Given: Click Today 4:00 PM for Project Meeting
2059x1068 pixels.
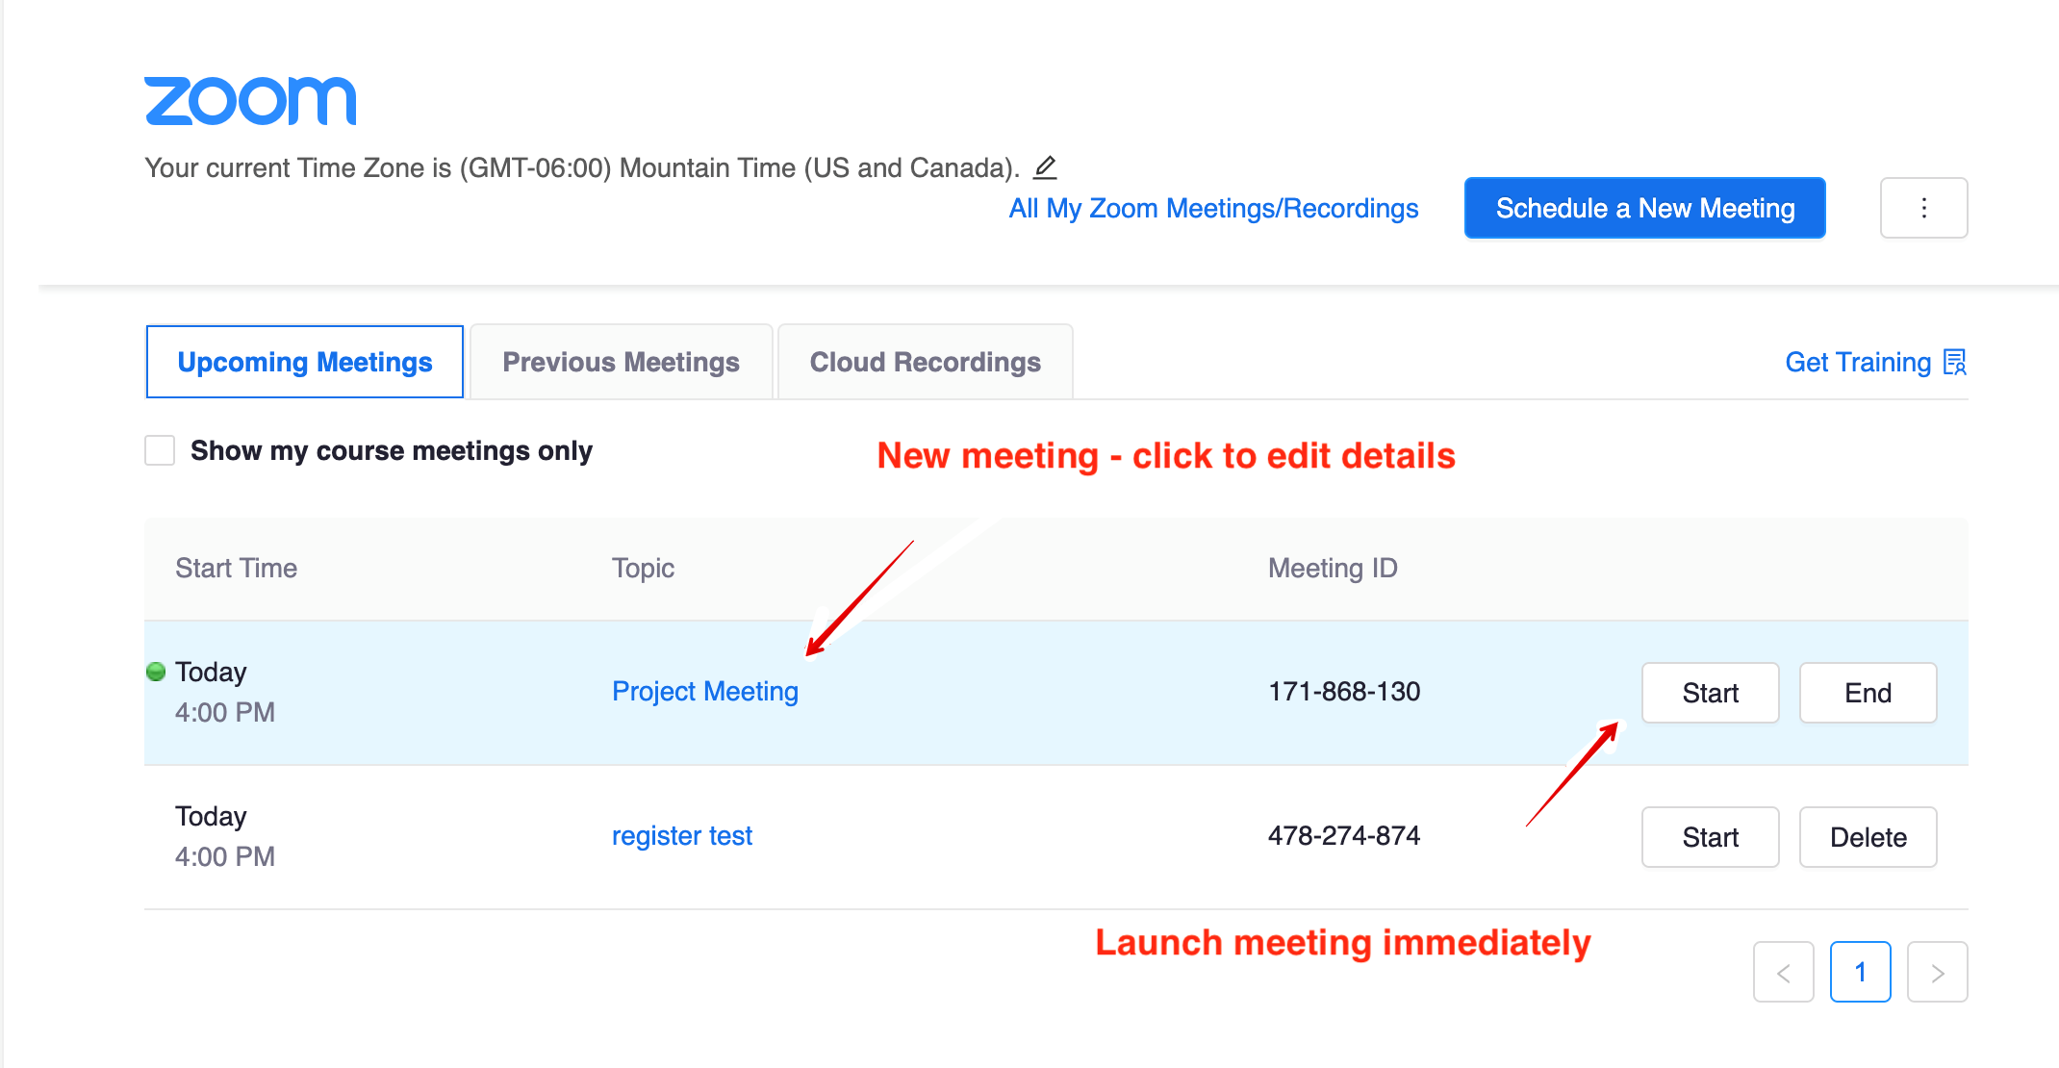Looking at the screenshot, I should tap(225, 692).
